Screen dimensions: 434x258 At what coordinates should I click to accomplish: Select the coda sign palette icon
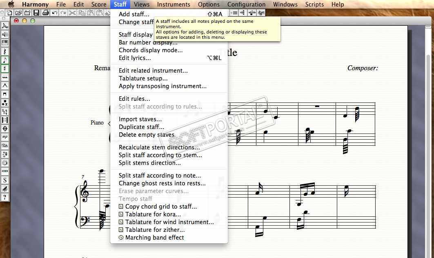[5, 129]
